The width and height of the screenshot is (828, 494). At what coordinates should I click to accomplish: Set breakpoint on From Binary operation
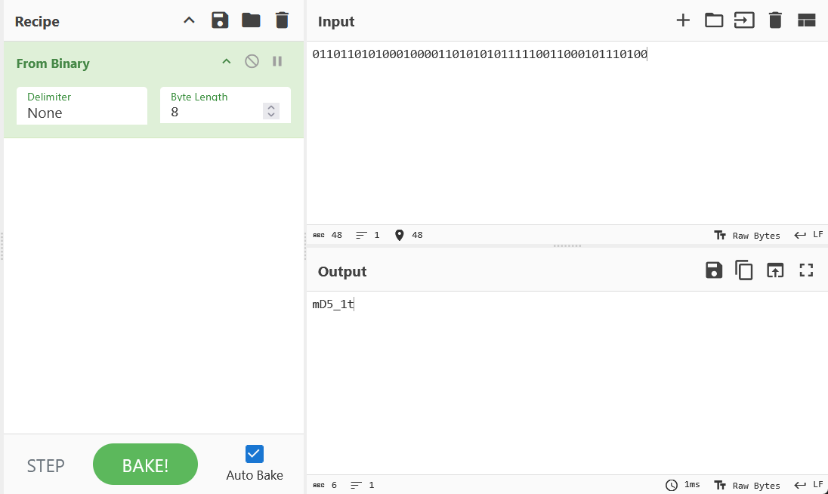tap(277, 62)
